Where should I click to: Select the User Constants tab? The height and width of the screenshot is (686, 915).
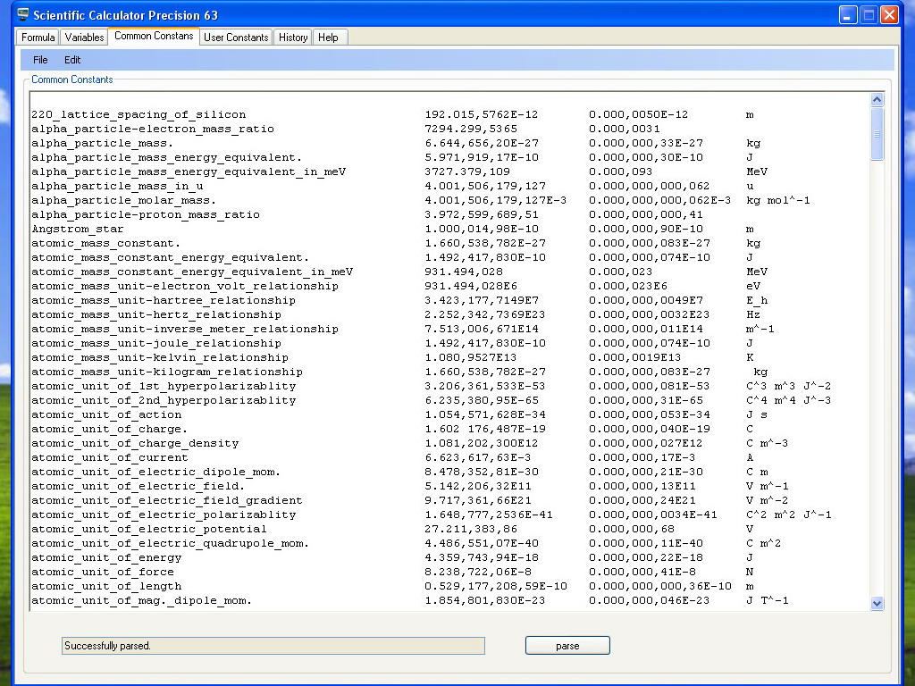tap(236, 38)
